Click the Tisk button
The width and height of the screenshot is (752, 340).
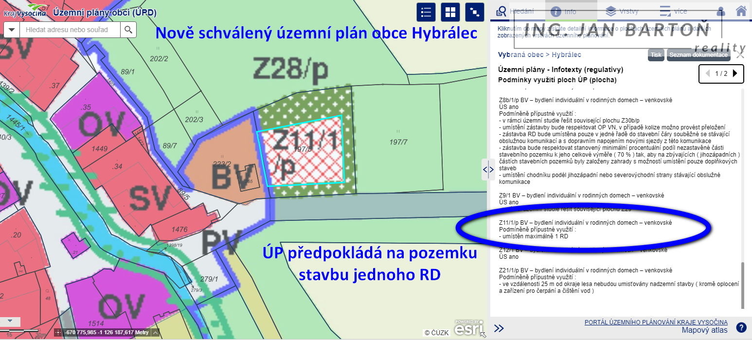click(656, 55)
